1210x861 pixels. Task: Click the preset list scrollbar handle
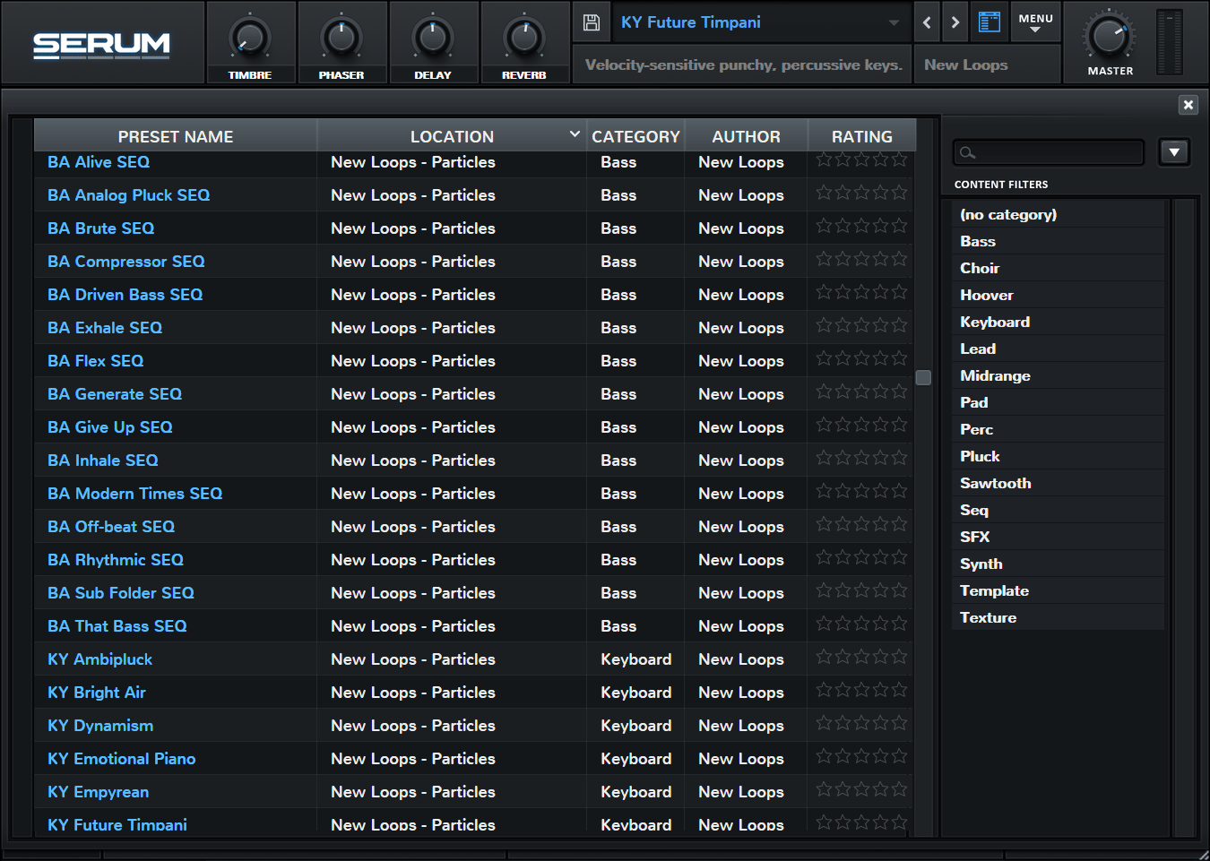[x=923, y=377]
